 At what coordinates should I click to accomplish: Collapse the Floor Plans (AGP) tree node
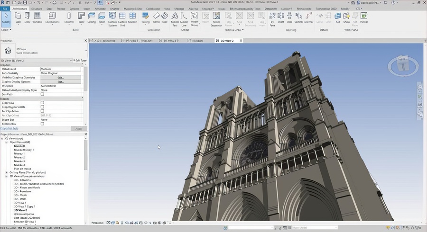coord(7,142)
